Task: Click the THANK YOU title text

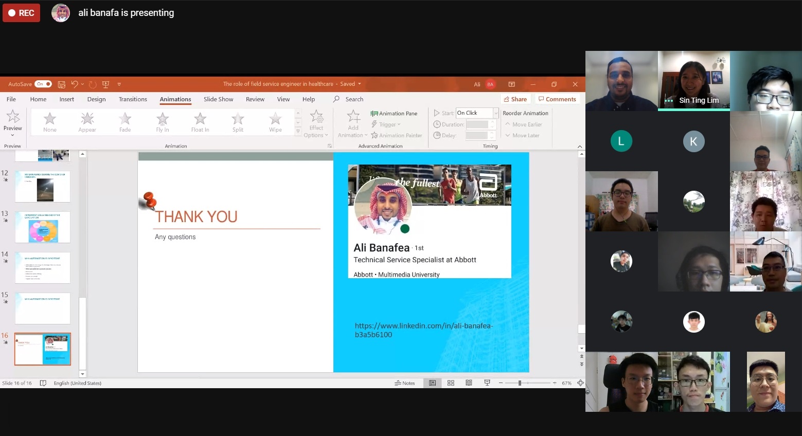Action: tap(197, 217)
